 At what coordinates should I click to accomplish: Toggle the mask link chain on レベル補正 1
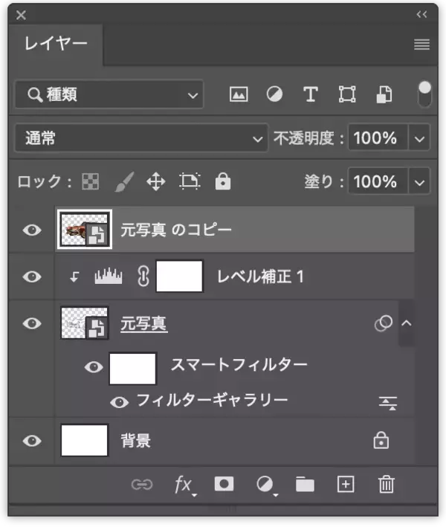143,277
